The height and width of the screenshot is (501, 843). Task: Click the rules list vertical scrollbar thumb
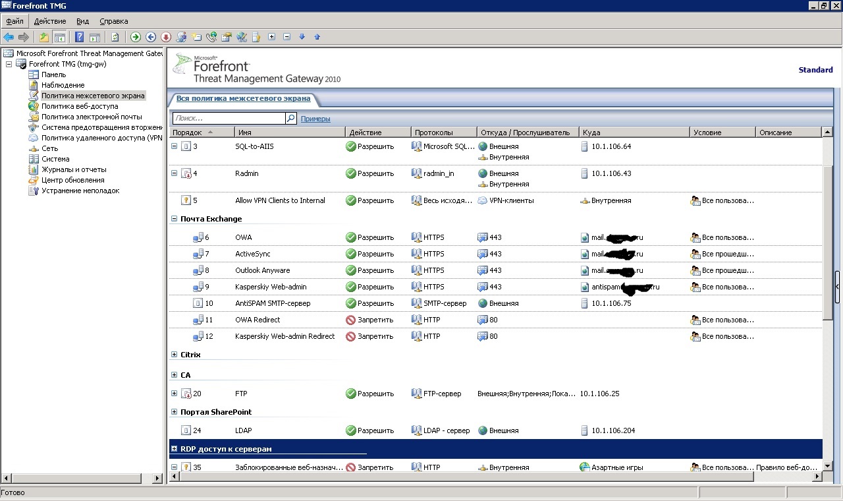[x=828, y=244]
